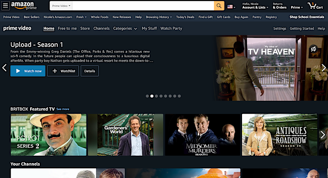Click See more next to BritBox

pos(63,109)
